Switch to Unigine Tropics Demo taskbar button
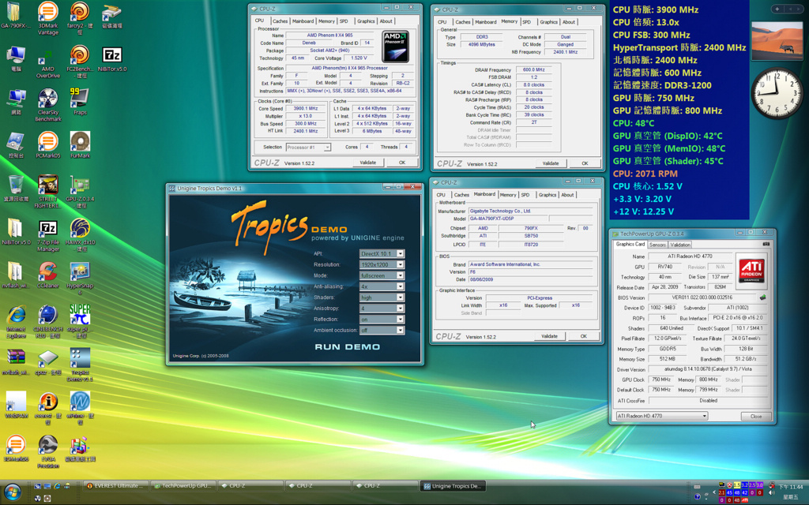809x505 pixels. pos(453,486)
